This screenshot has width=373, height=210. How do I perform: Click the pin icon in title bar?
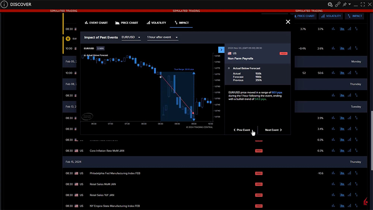pyautogui.click(x=345, y=4)
